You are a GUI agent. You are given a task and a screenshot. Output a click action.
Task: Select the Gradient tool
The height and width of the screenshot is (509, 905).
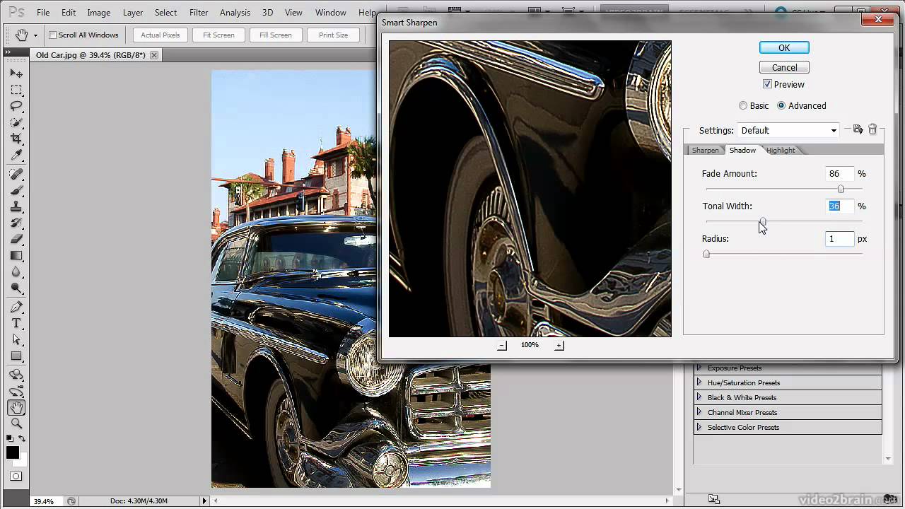coord(16,255)
